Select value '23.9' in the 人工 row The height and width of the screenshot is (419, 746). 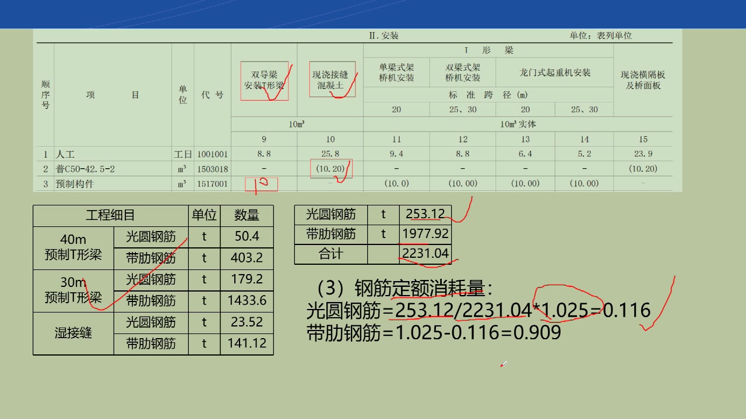coord(643,154)
